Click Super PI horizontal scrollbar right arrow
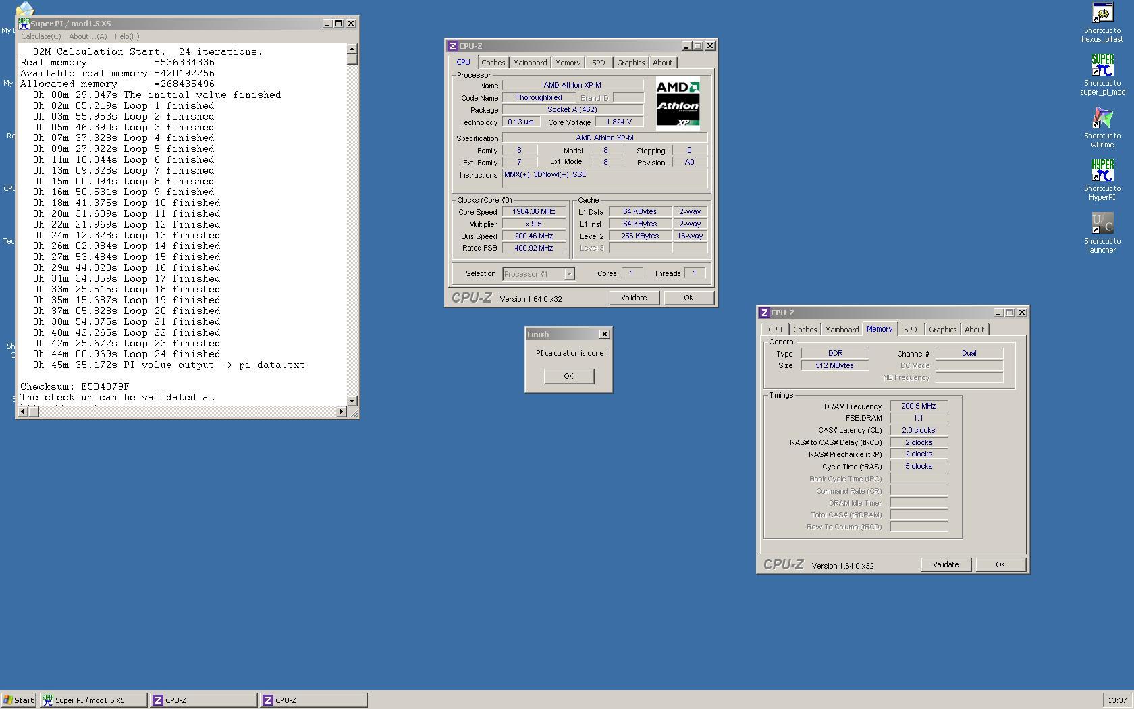The height and width of the screenshot is (709, 1134). coord(341,411)
